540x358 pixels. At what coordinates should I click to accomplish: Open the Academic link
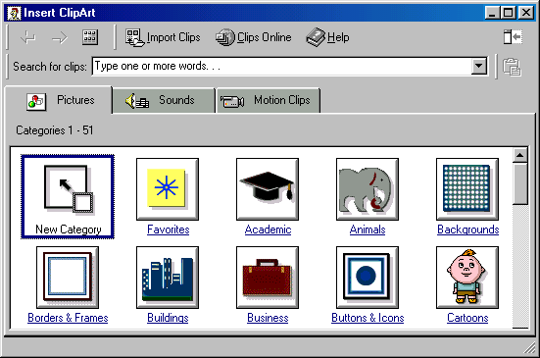click(x=268, y=230)
